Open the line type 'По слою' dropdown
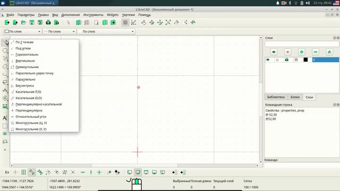 tap(106, 31)
